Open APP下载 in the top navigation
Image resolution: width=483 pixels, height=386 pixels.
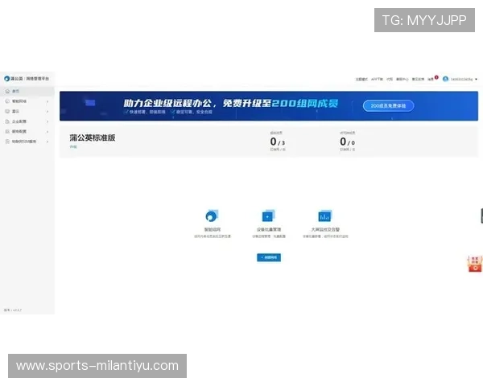pos(377,79)
